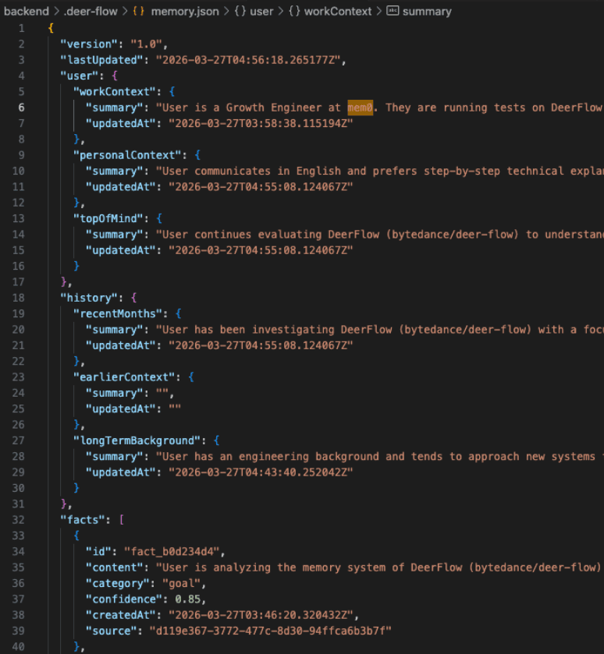This screenshot has width=604, height=654.
Task: Click the chevron after memory.json breadcrumb
Action: click(x=226, y=11)
